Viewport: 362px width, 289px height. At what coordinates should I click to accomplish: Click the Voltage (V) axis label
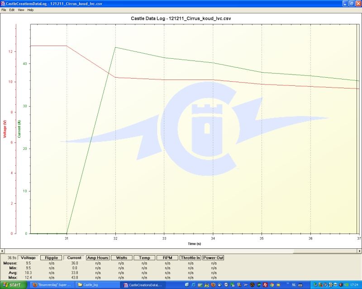point(5,129)
